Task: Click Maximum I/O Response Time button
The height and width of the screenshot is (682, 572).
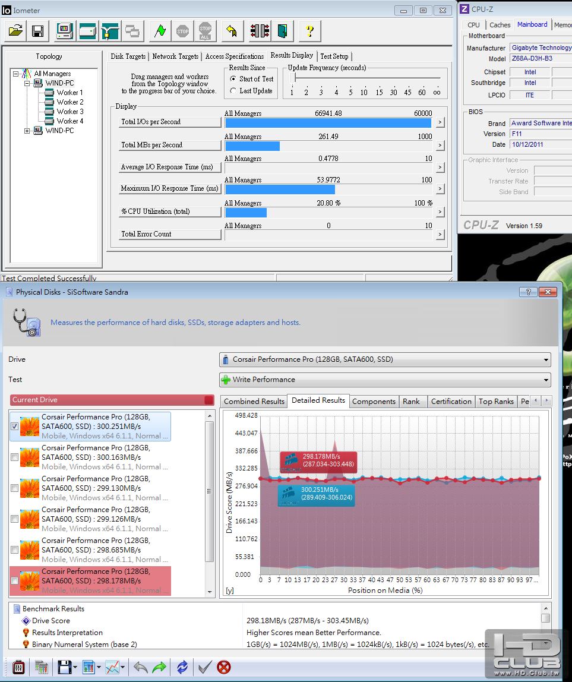Action: pyautogui.click(x=170, y=189)
